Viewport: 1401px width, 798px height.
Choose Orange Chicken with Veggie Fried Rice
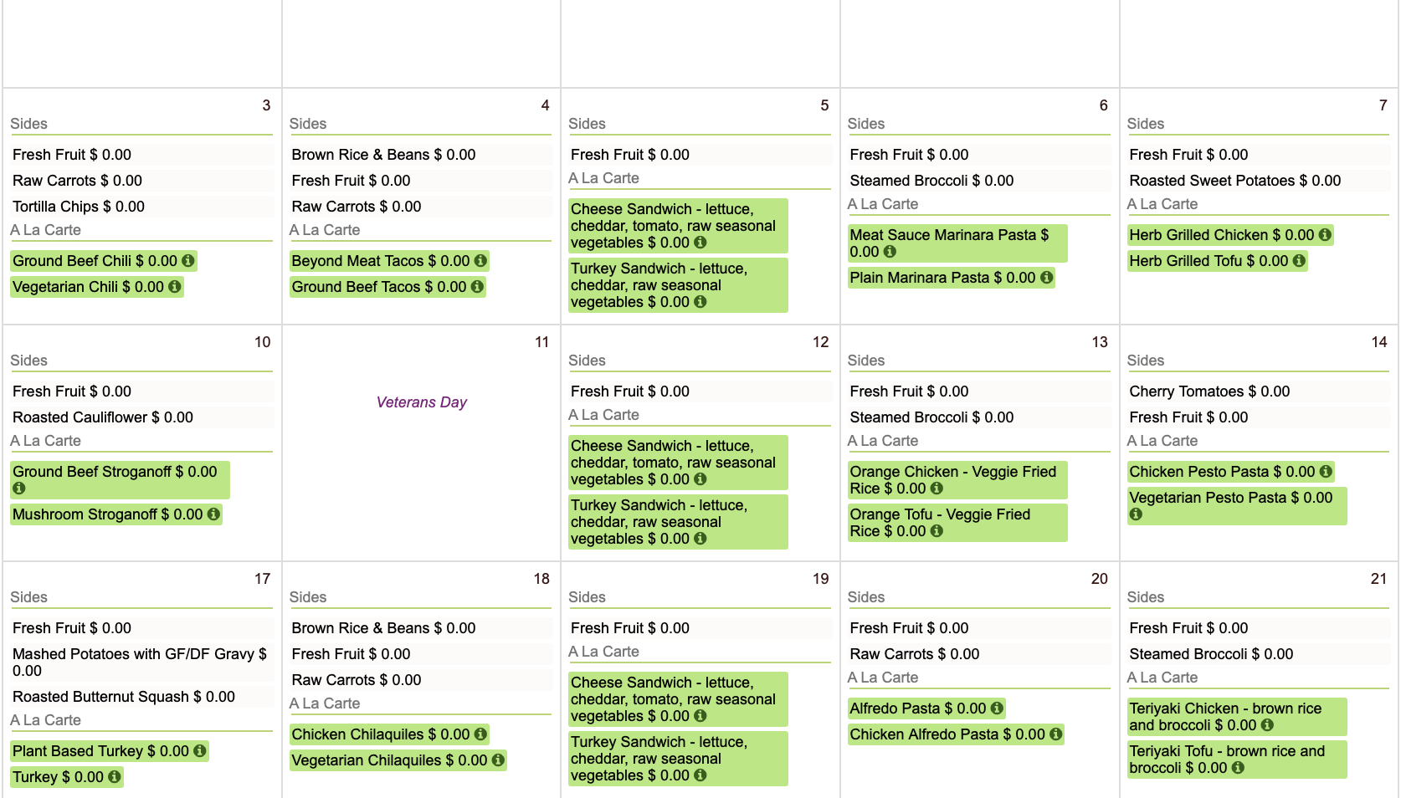point(952,479)
